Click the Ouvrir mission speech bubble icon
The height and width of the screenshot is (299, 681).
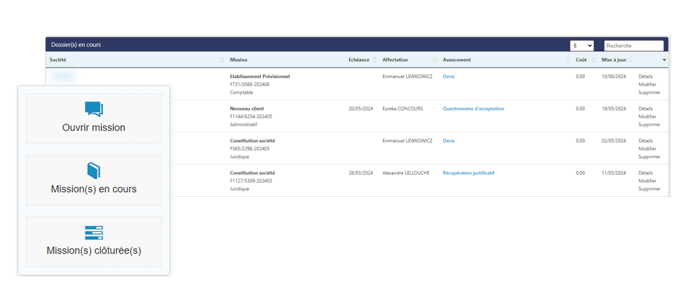[94, 109]
